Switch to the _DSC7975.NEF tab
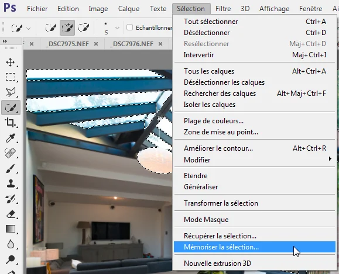 [x=67, y=44]
